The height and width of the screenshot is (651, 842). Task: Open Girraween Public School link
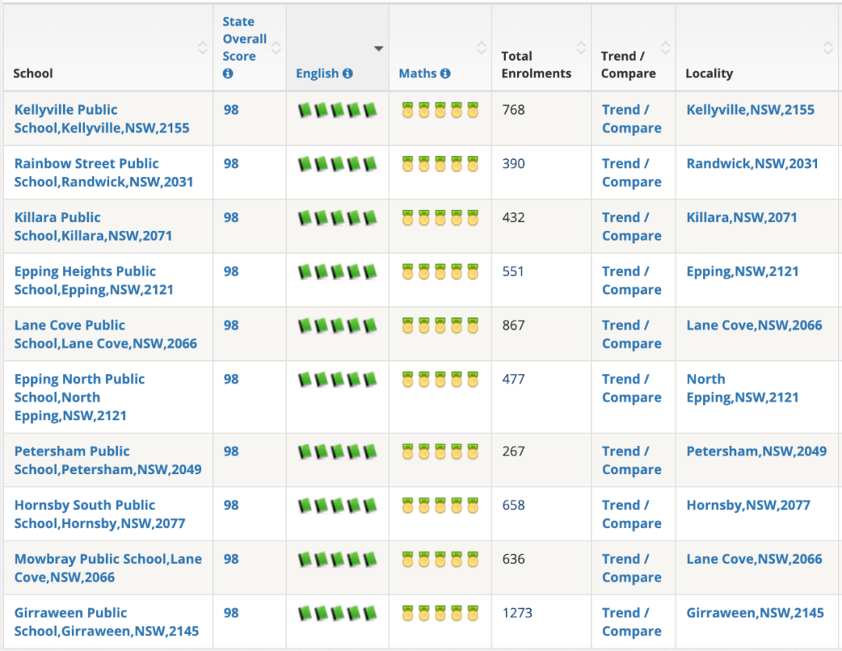106,622
